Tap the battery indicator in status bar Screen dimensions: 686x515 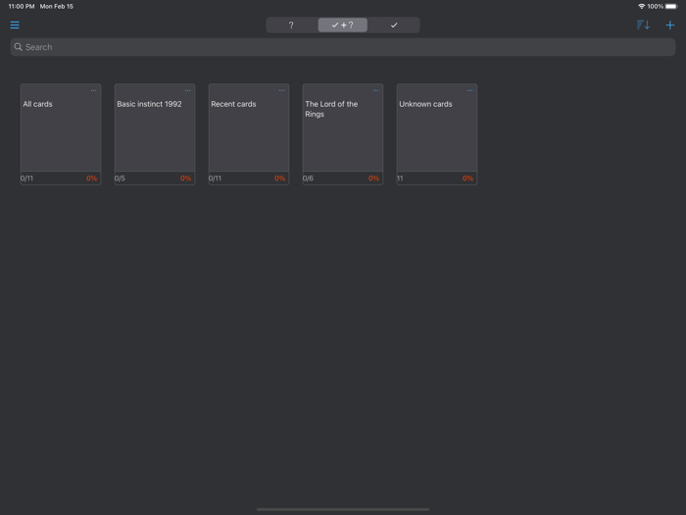(671, 6)
